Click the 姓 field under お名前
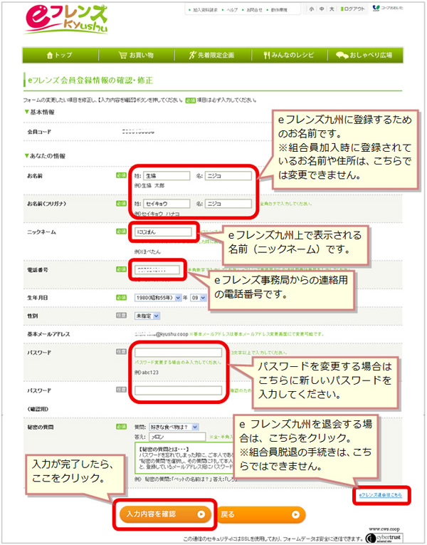The image size is (427, 545). 167,176
